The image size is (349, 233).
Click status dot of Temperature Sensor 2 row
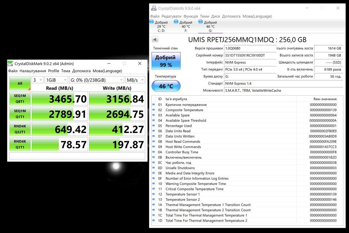click(x=154, y=199)
